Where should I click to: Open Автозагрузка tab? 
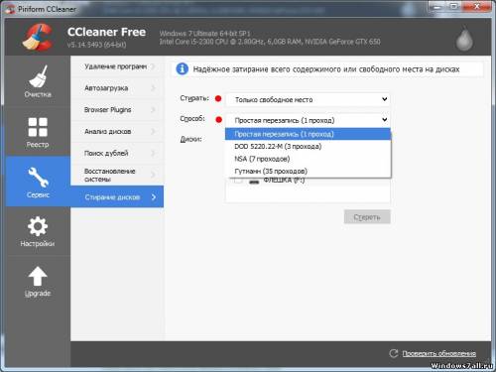tap(117, 88)
